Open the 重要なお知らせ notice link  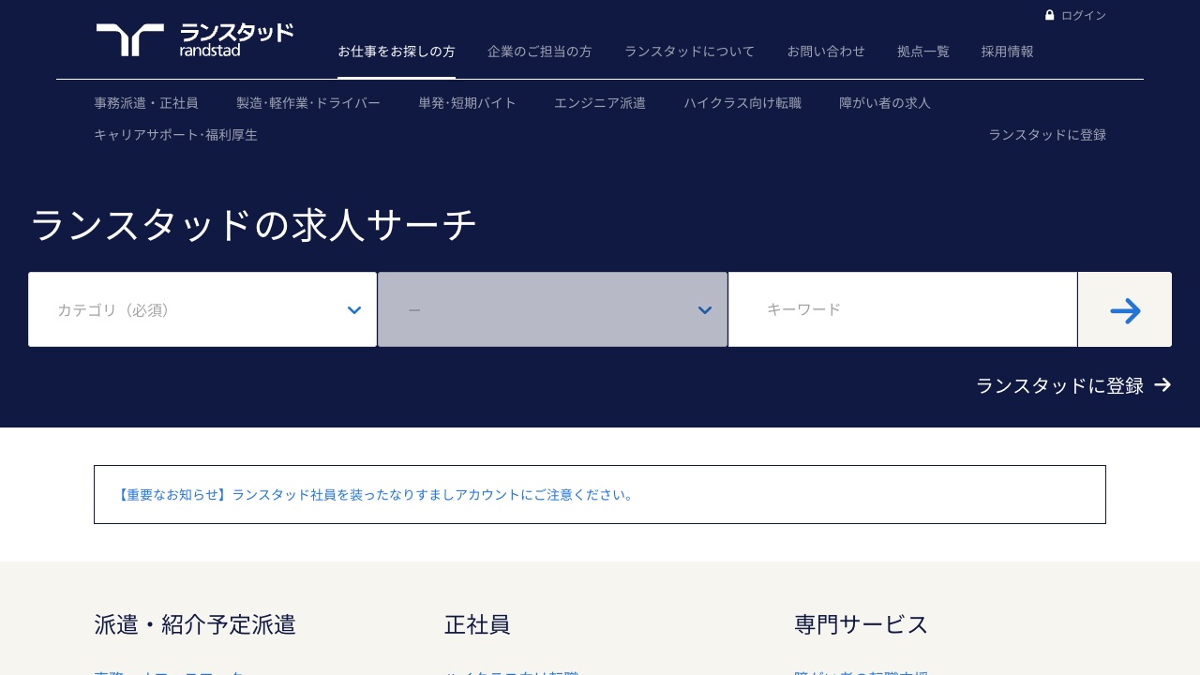click(x=375, y=494)
